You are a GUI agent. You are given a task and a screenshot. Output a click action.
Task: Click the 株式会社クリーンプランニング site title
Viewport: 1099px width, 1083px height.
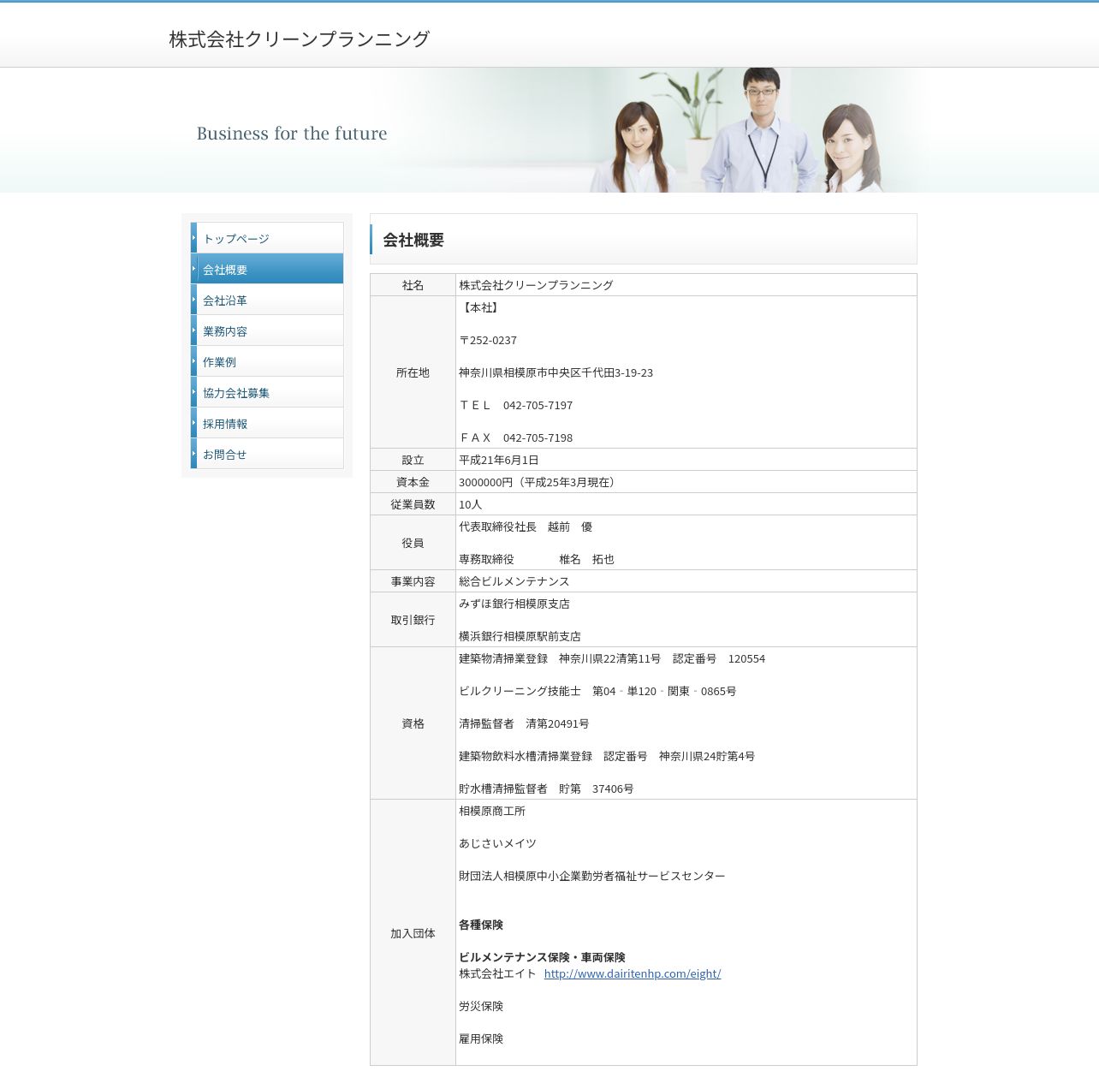(x=299, y=39)
